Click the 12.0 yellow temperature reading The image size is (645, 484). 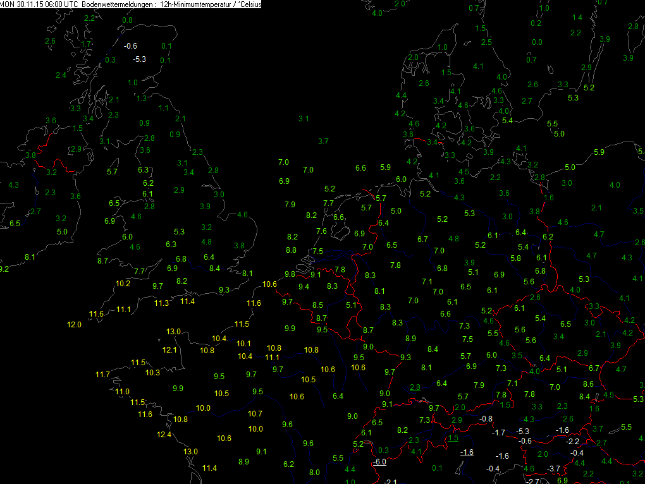coord(74,325)
